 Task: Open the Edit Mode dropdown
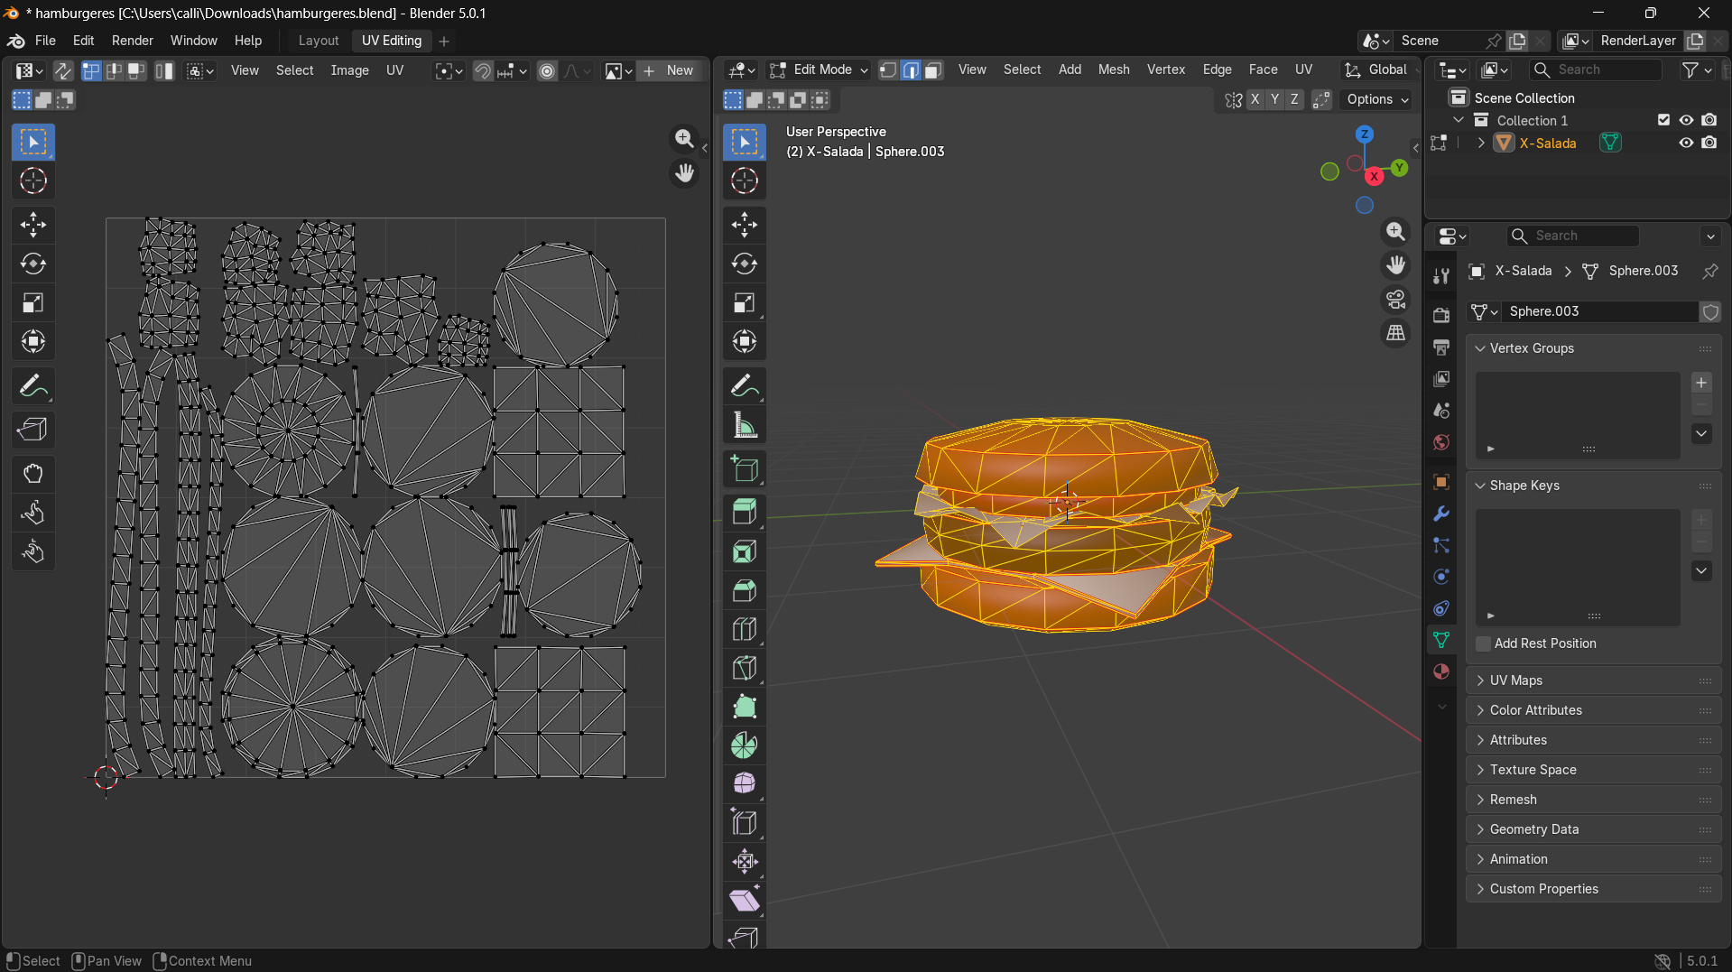(x=820, y=69)
